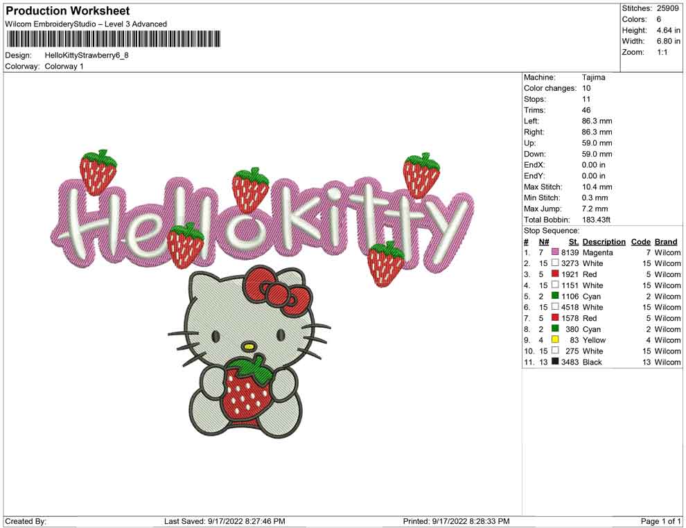Click the stitch count '8139' in row 1

(570, 252)
